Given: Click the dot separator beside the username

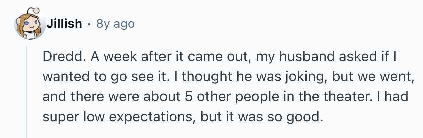Looking at the screenshot, I should pyautogui.click(x=89, y=24).
